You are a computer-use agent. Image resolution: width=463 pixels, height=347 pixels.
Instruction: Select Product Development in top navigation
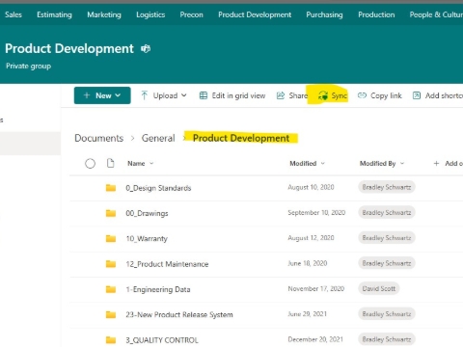(255, 14)
